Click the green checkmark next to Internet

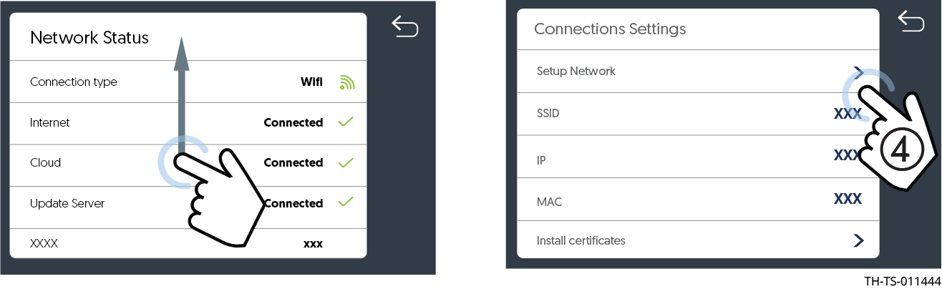(346, 123)
